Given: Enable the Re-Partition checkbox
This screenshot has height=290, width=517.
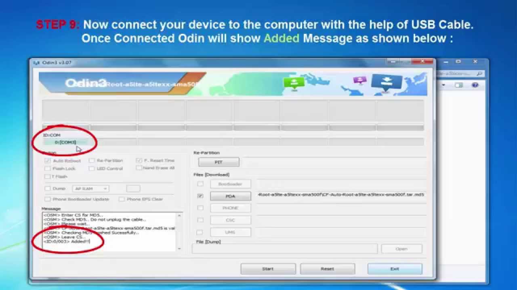Looking at the screenshot, I should [92, 160].
